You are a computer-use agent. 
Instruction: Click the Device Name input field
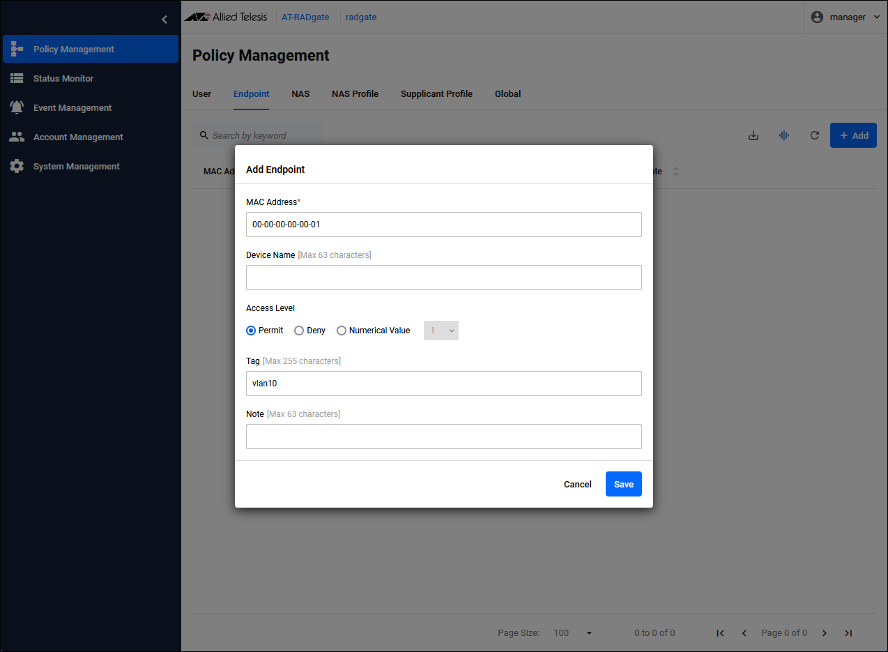(x=443, y=278)
